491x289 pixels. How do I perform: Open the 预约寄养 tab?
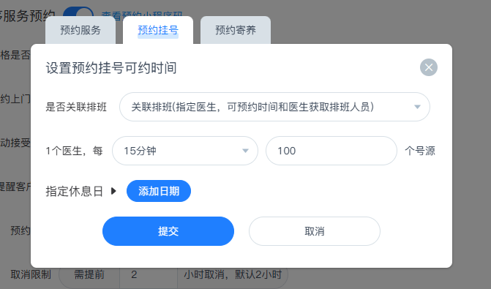pyautogui.click(x=236, y=31)
